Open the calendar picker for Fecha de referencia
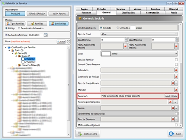This screenshot has height=140, width=186. click(x=46, y=35)
